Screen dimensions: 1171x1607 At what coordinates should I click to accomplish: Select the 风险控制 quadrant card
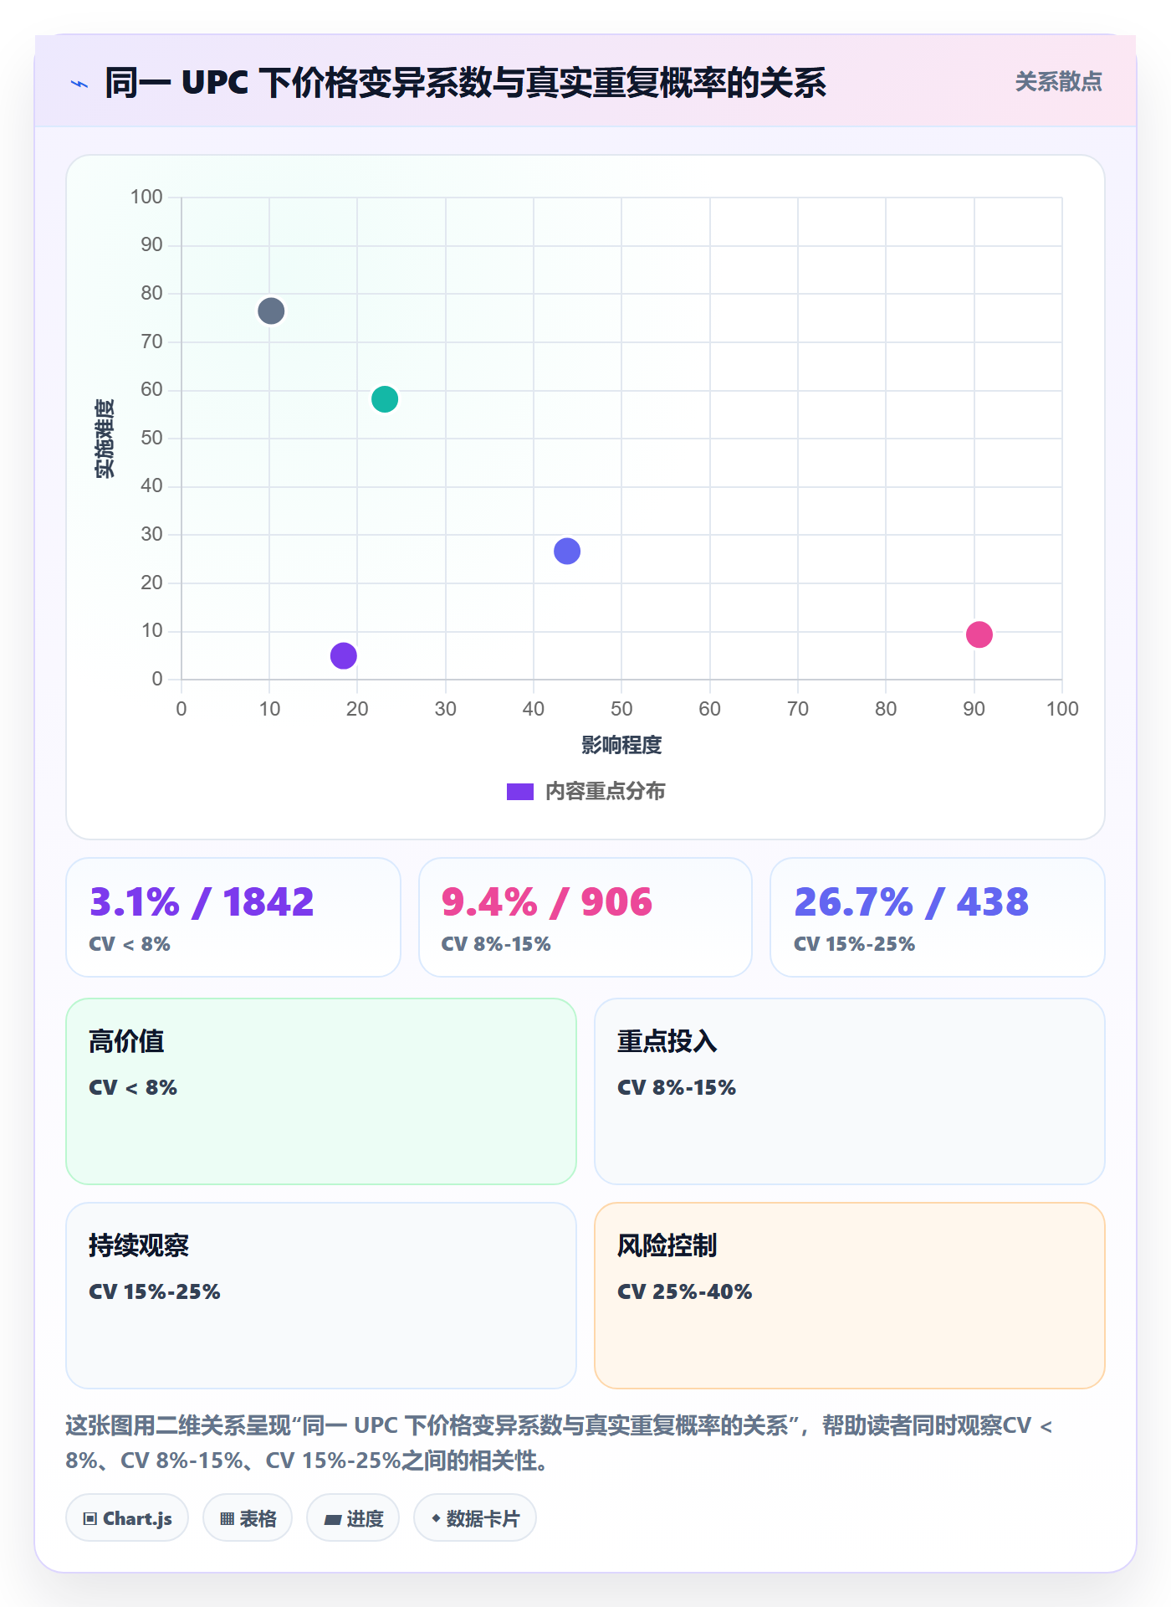[850, 1296]
